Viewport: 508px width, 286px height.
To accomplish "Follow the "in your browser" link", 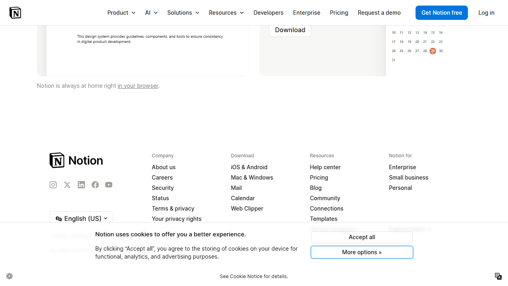I will (138, 86).
